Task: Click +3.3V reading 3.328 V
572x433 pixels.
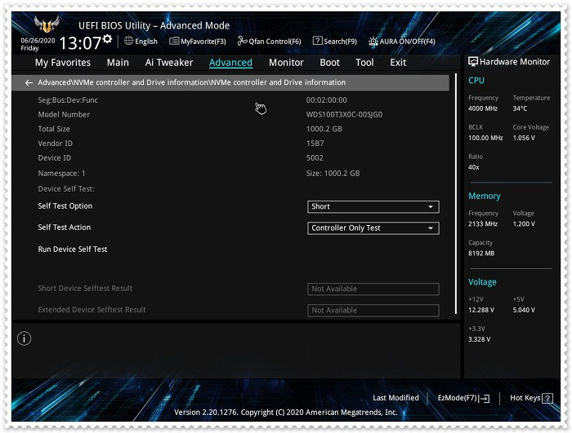Action: 480,339
